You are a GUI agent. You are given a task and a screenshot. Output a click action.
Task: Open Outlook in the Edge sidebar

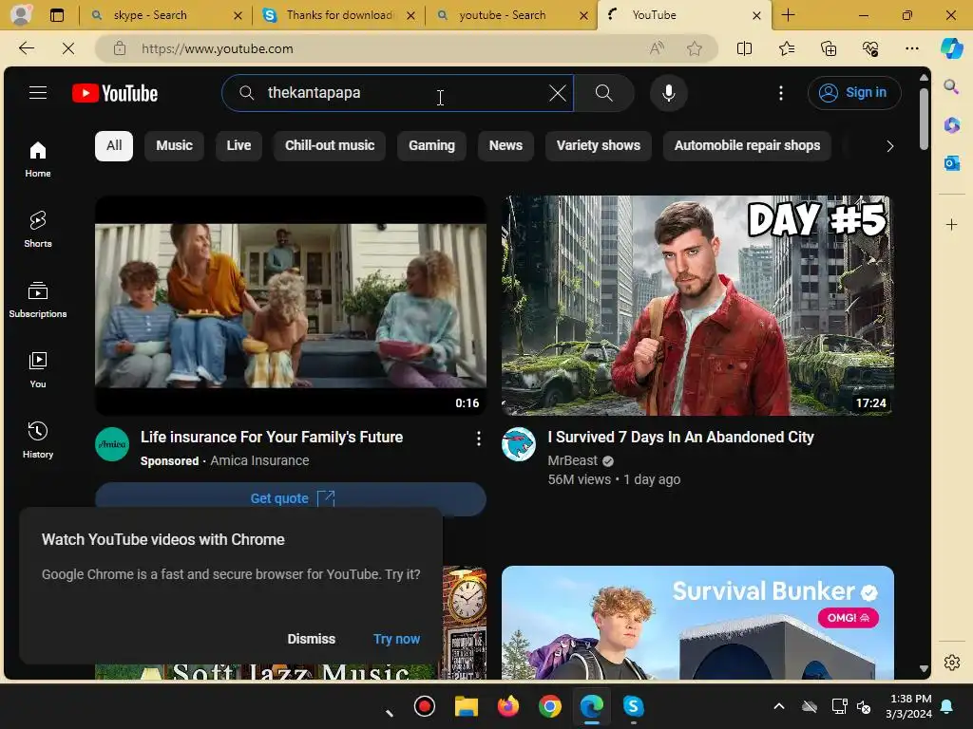click(951, 163)
